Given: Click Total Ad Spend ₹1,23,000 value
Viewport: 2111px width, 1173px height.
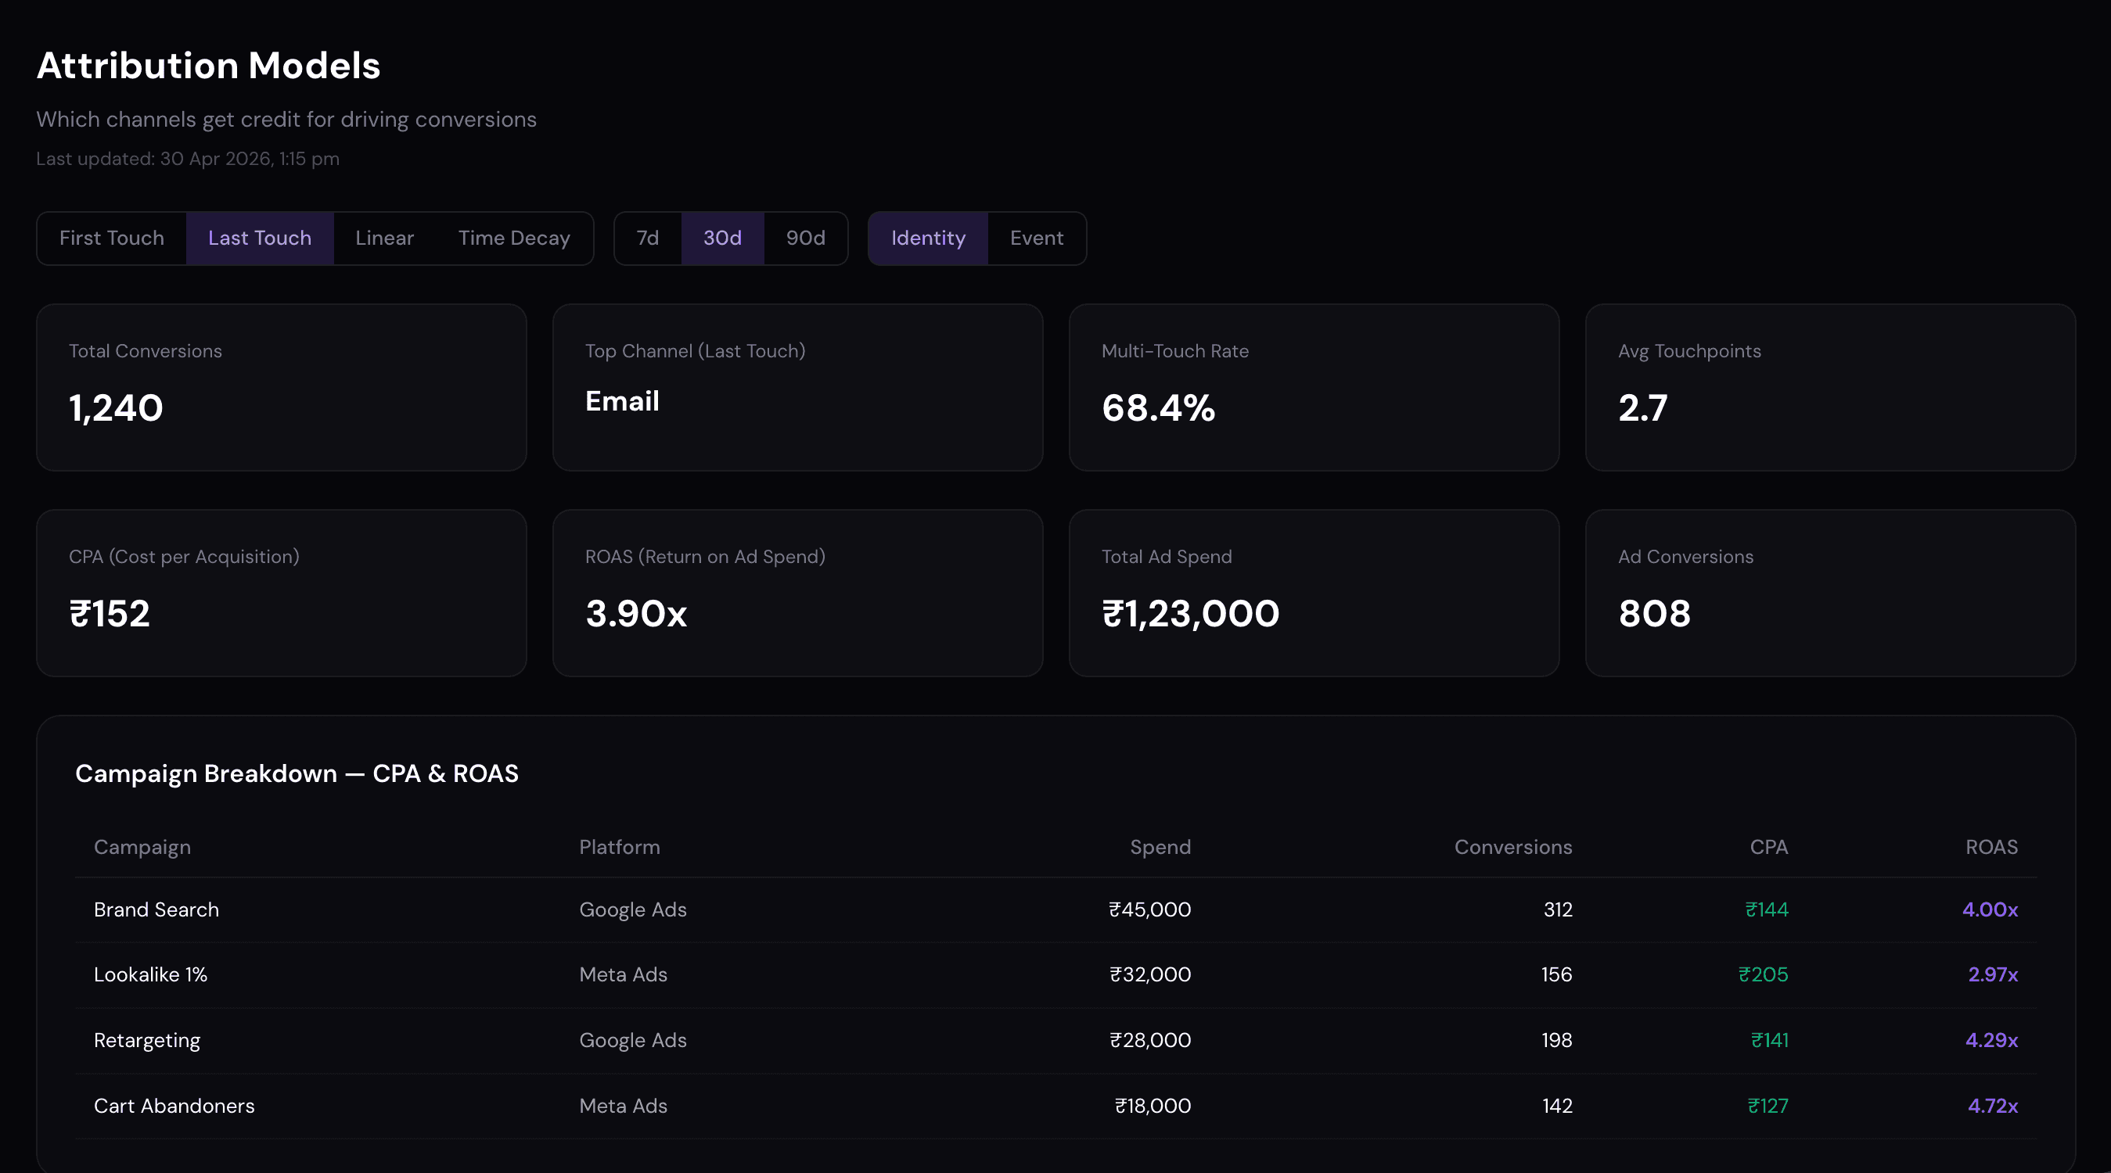Looking at the screenshot, I should (1190, 614).
